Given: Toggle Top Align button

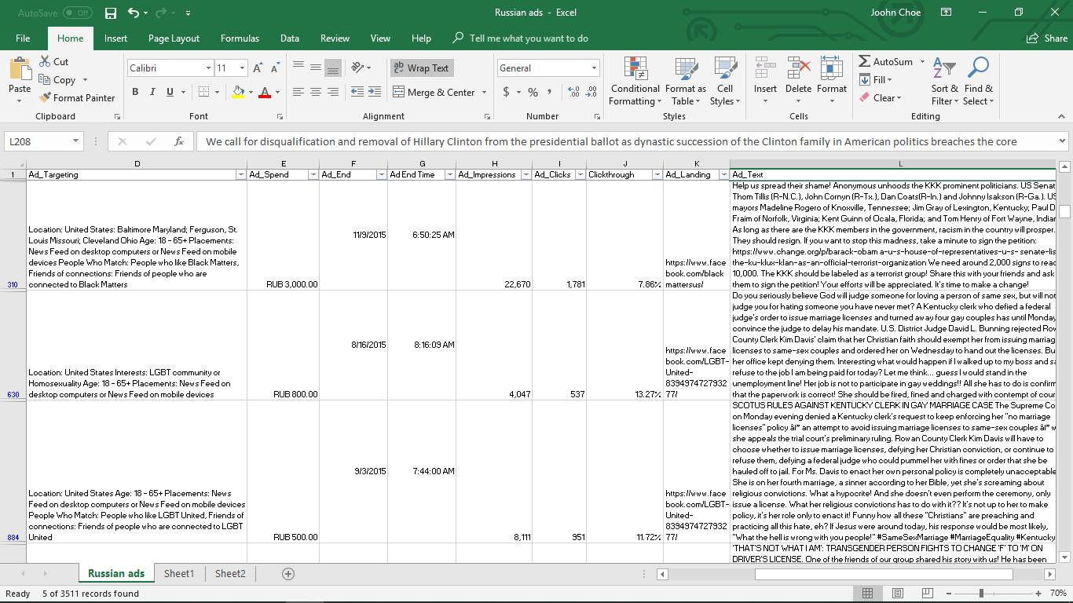Looking at the screenshot, I should [298, 68].
